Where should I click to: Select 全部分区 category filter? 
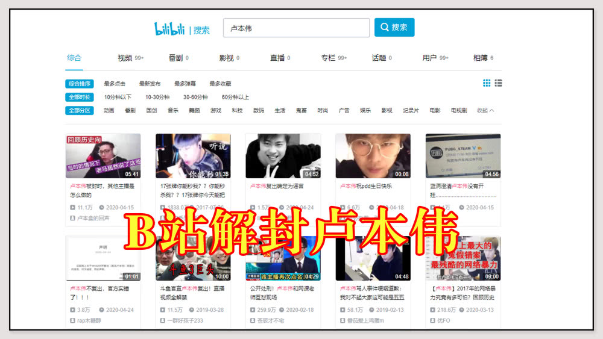[x=79, y=111]
